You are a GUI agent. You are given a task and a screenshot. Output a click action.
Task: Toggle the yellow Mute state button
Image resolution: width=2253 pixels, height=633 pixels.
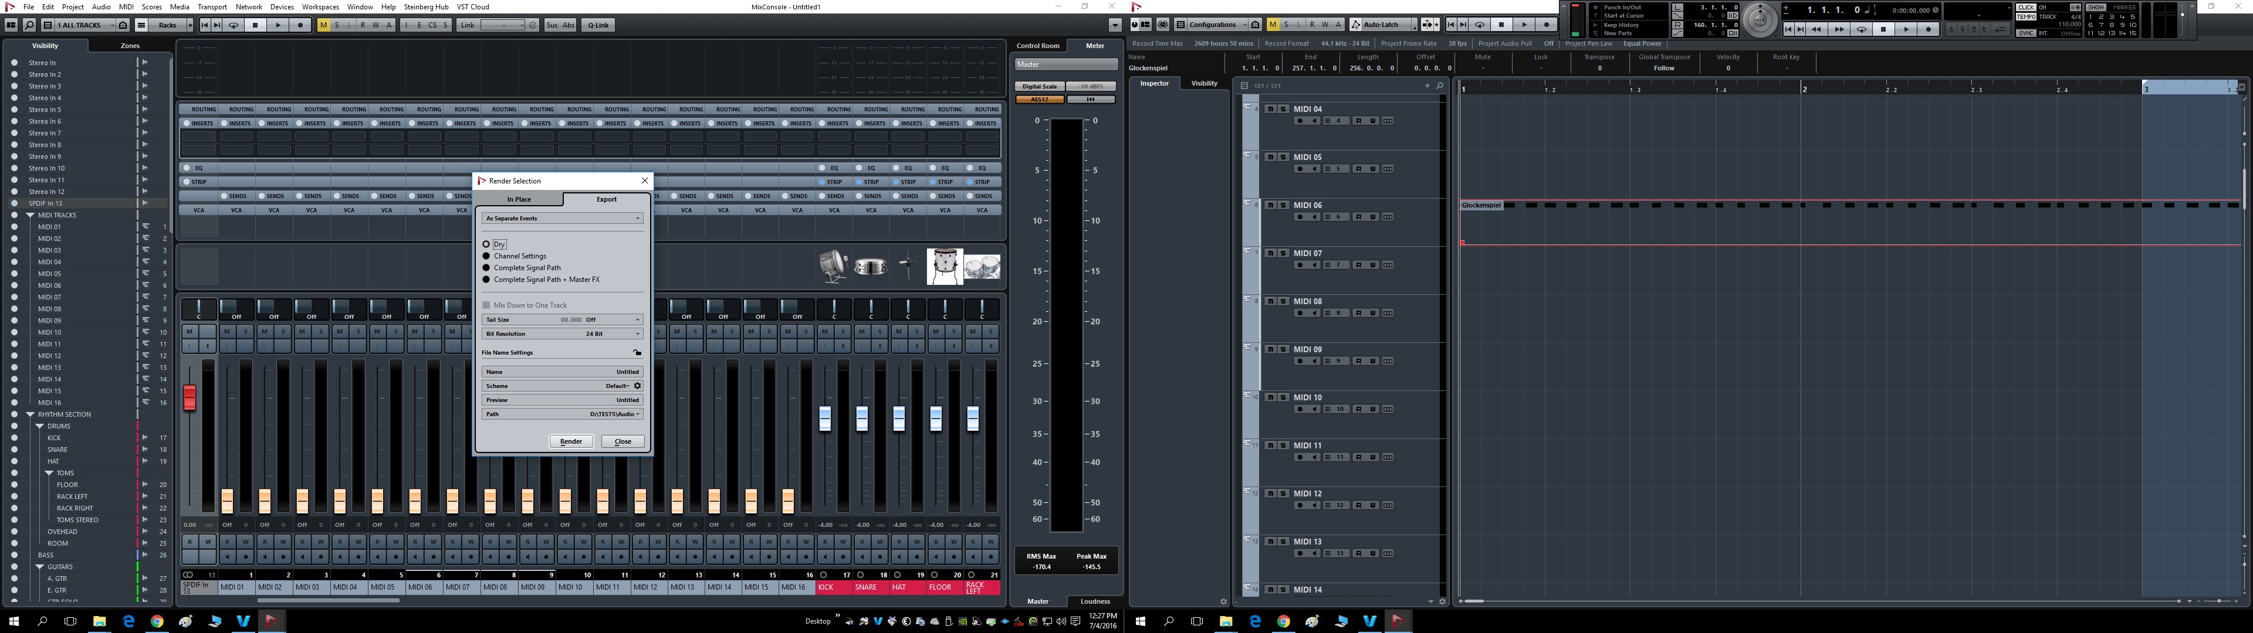click(x=324, y=25)
